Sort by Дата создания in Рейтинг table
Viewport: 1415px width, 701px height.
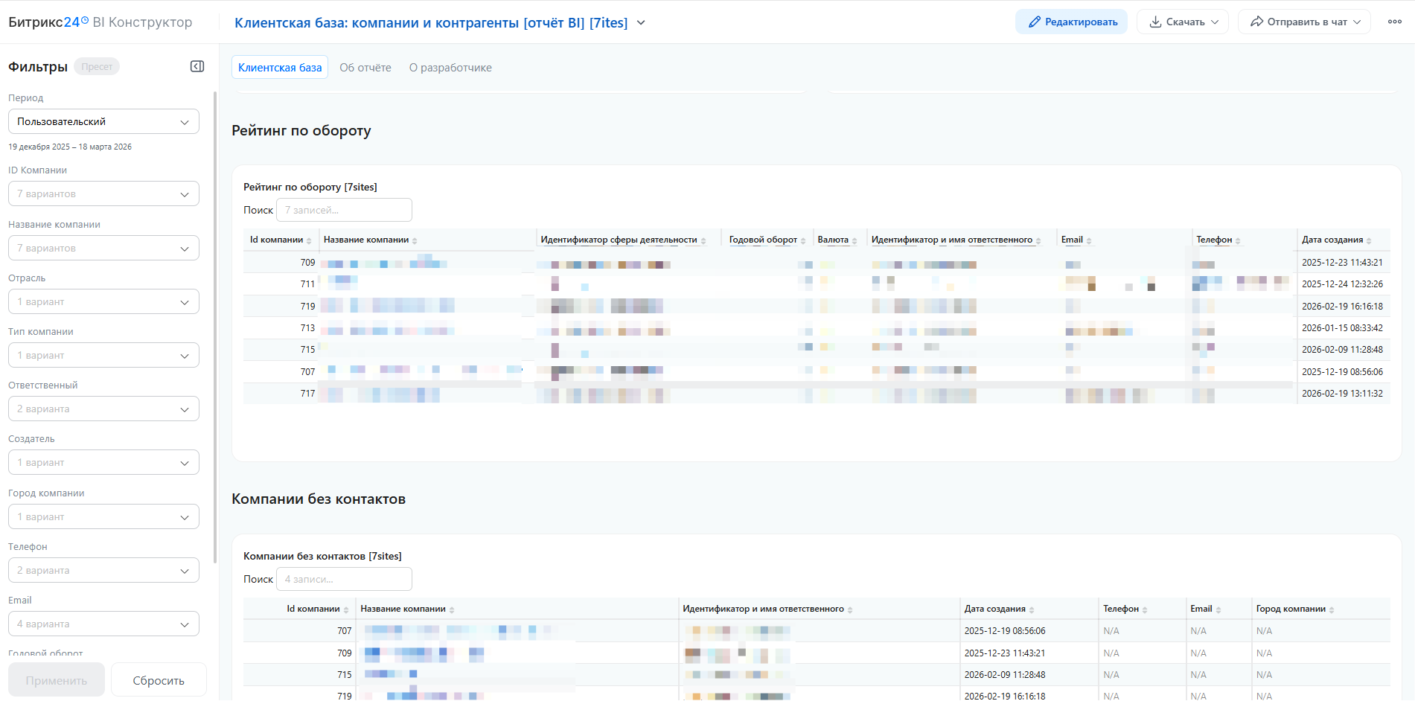(1369, 241)
